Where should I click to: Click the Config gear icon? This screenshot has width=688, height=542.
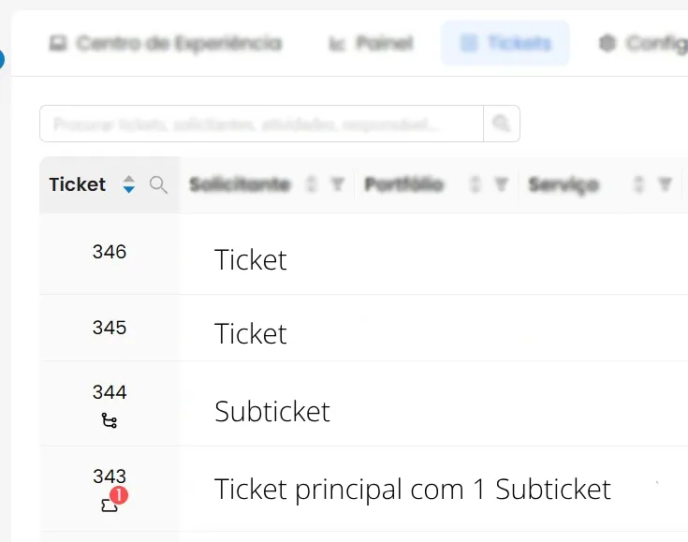pos(607,43)
